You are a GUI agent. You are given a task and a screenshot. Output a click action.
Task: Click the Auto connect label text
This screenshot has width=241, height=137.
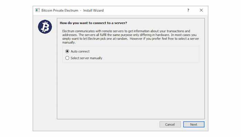point(80,51)
